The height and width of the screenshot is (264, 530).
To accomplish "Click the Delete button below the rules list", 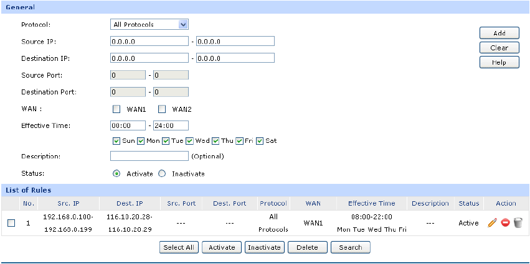I will 307,247.
